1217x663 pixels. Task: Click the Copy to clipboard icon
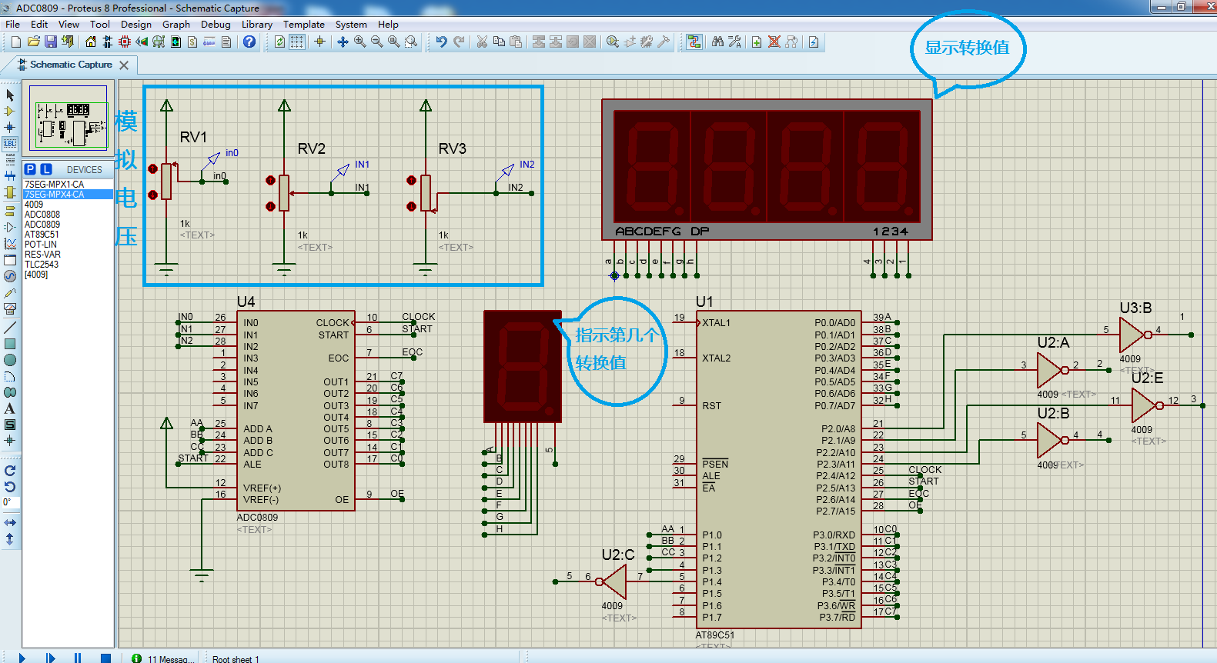[x=499, y=42]
